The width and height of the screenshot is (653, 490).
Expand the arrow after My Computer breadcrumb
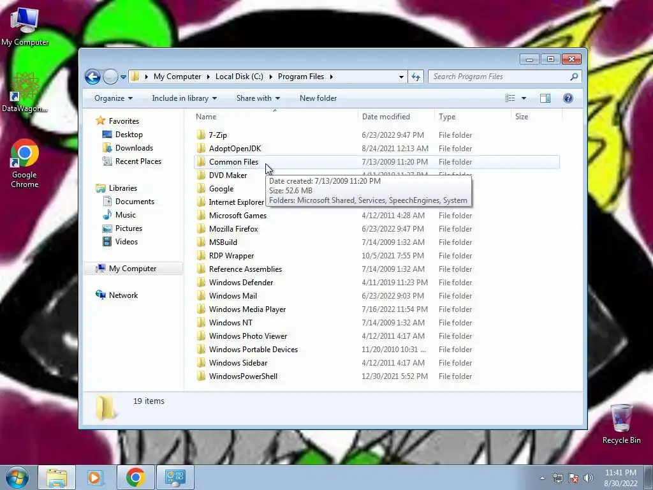tap(209, 77)
